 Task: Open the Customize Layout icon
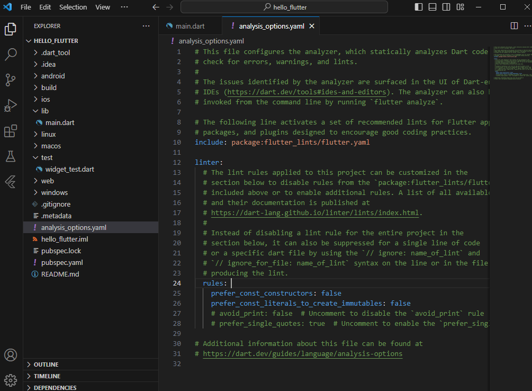pyautogui.click(x=460, y=7)
